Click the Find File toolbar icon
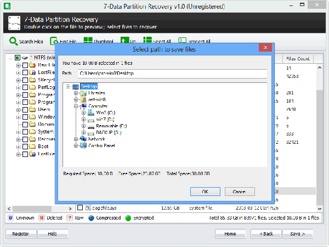Screen dimensions: 329x247 (54, 41)
